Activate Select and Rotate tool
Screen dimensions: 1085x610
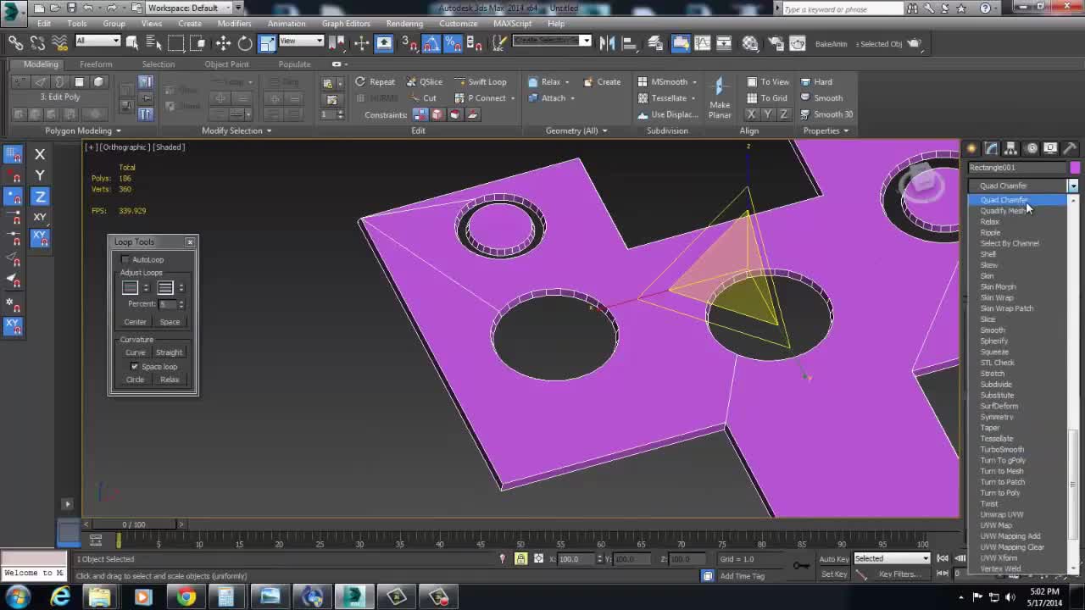click(244, 43)
